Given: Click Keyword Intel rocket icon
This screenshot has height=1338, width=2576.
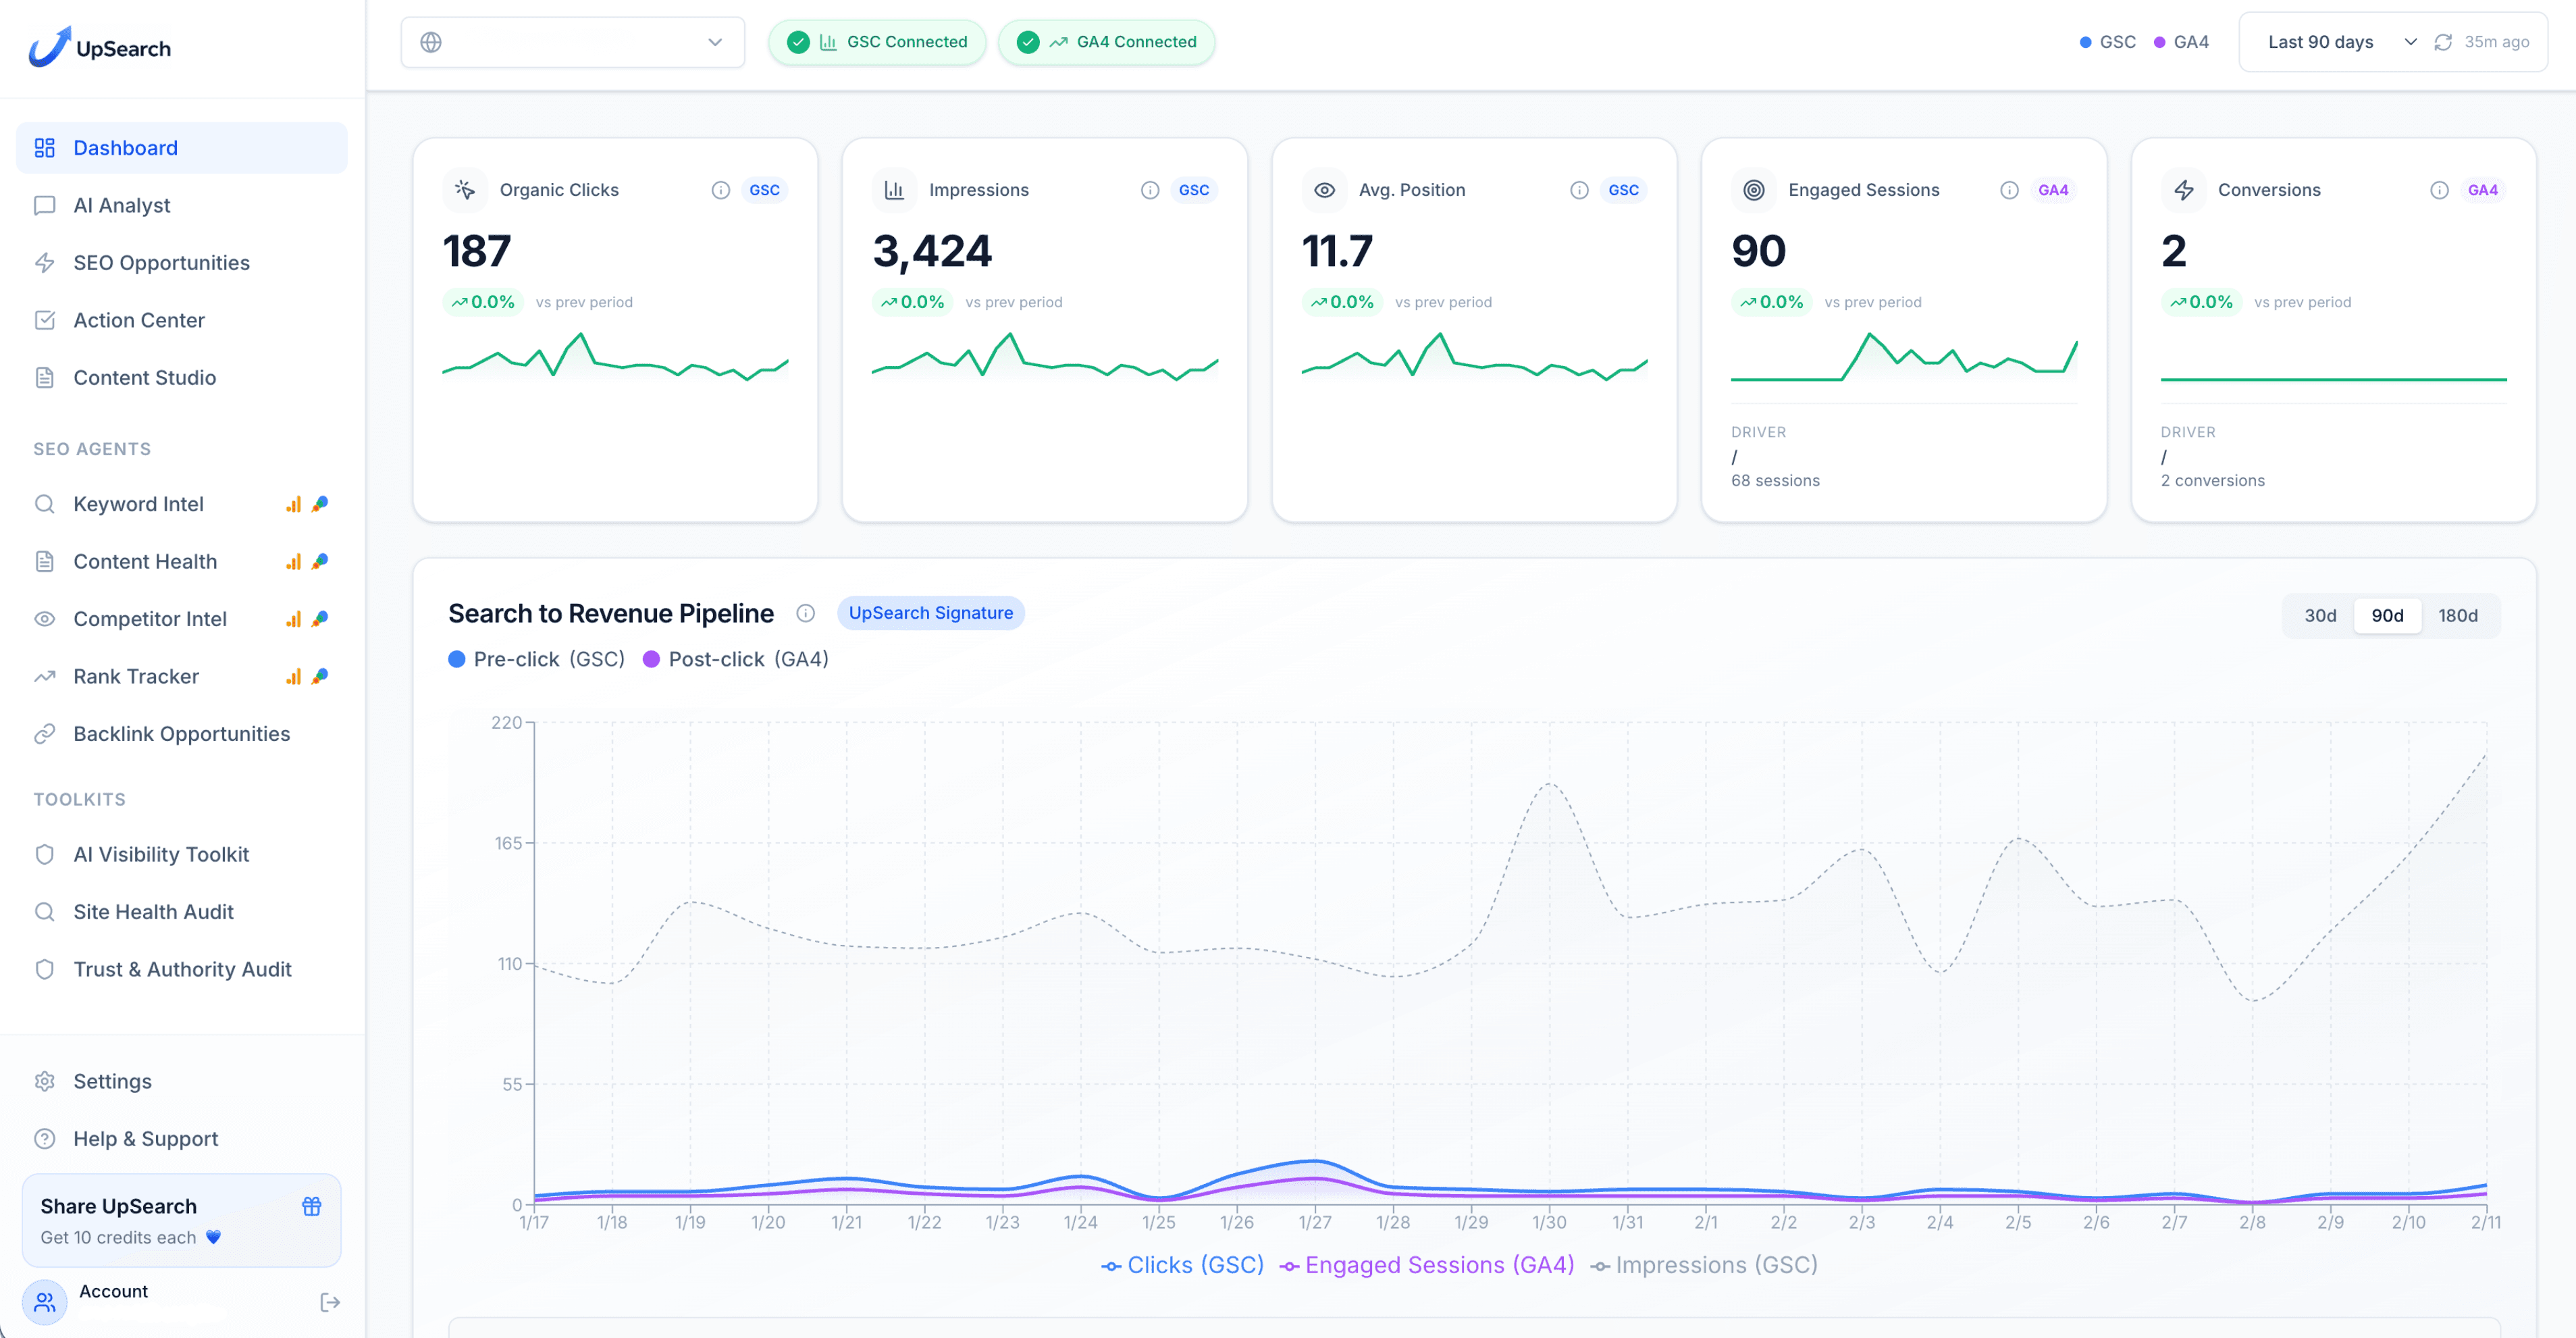Looking at the screenshot, I should pos(320,504).
